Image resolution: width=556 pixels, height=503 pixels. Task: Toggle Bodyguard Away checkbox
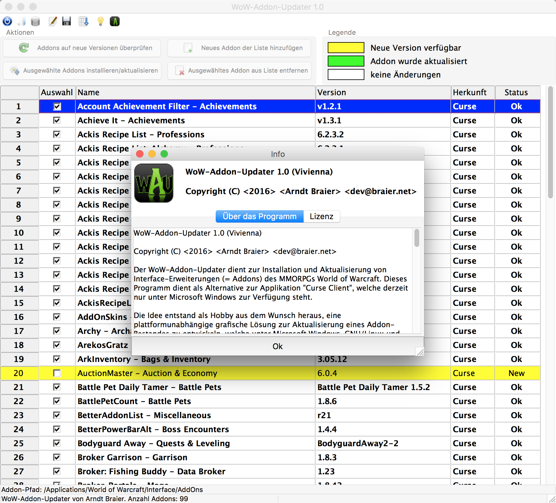coord(57,443)
